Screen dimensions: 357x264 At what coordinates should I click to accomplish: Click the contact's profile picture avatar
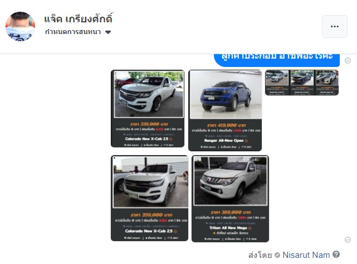tap(20, 26)
